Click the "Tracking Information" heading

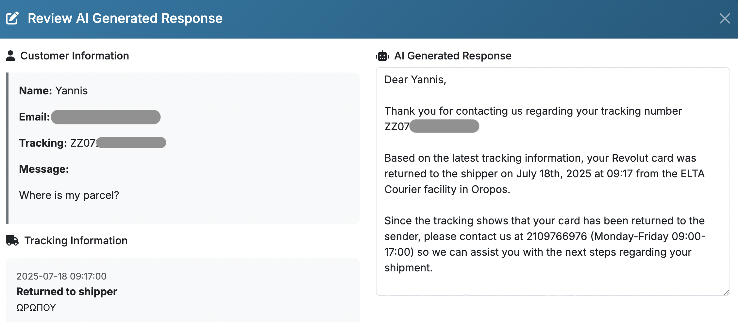(76, 241)
